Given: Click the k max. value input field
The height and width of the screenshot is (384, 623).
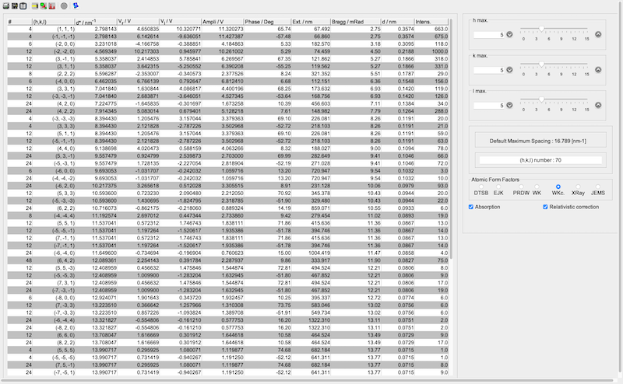Looking at the screenshot, I should (489, 70).
